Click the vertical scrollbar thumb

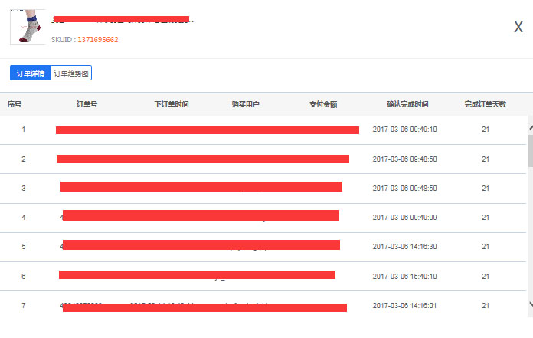pos(529,149)
